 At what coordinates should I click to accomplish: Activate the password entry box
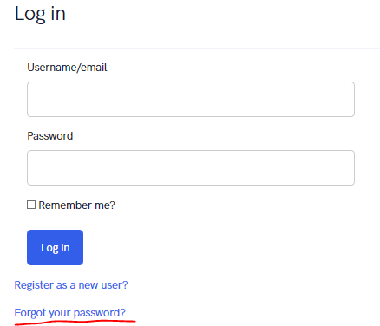(191, 167)
